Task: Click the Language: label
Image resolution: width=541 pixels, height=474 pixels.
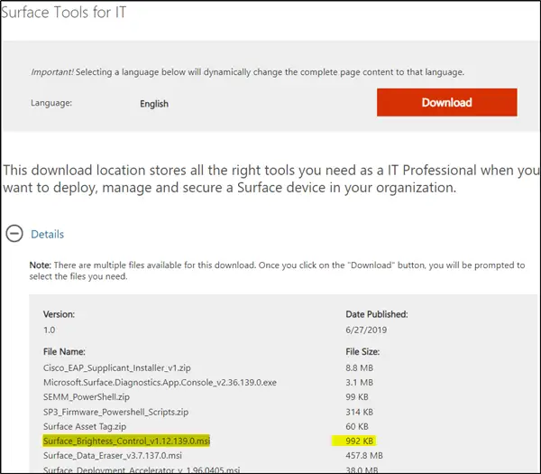Action: 51,103
